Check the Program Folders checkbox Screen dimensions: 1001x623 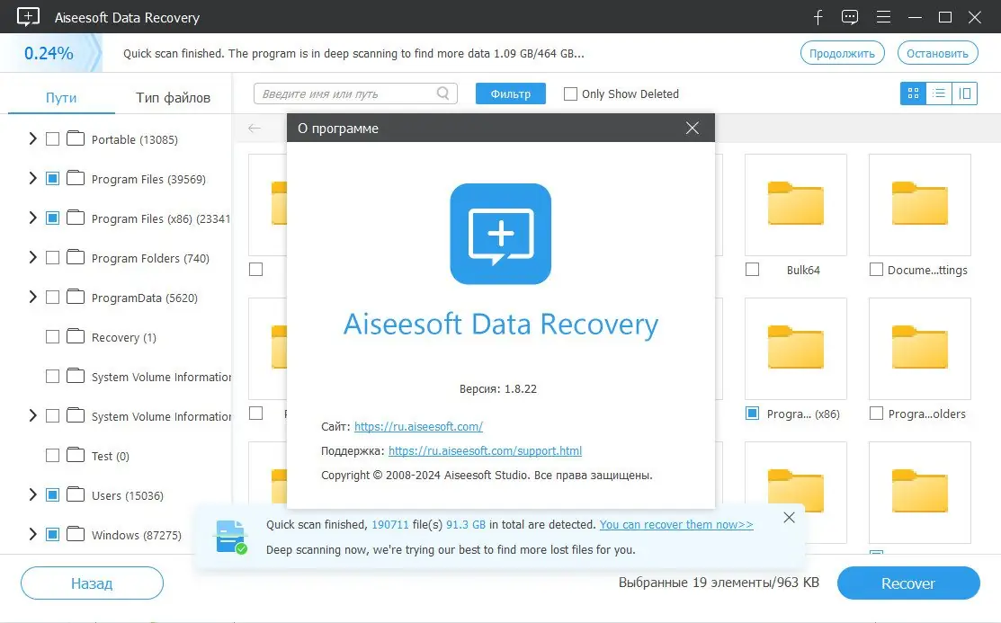52,258
